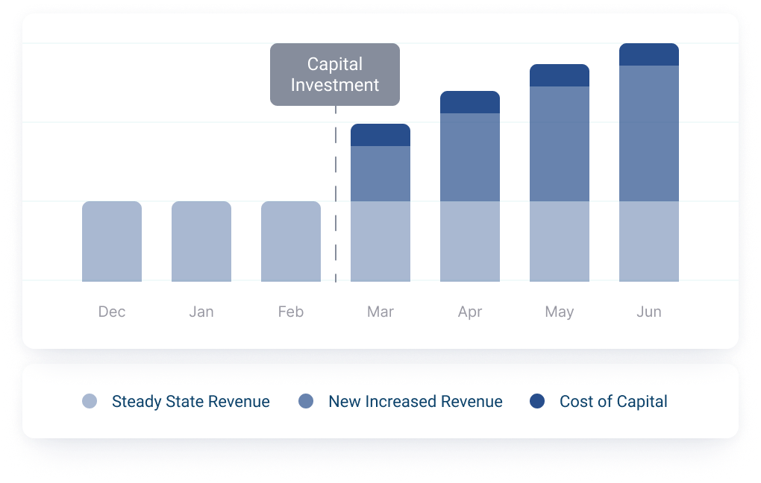Viewport: 761px width, 483px height.
Task: Click the dashed Capital Investment marker line
Action: (x=336, y=194)
